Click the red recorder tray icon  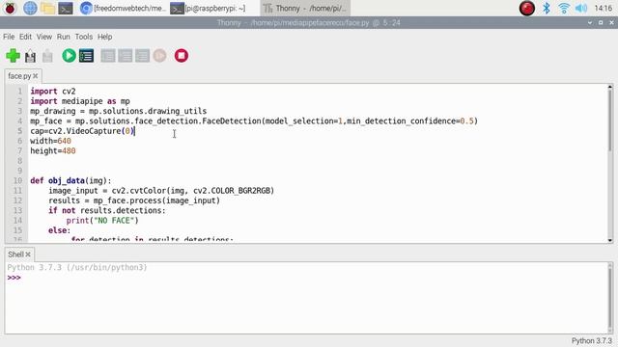(x=527, y=8)
